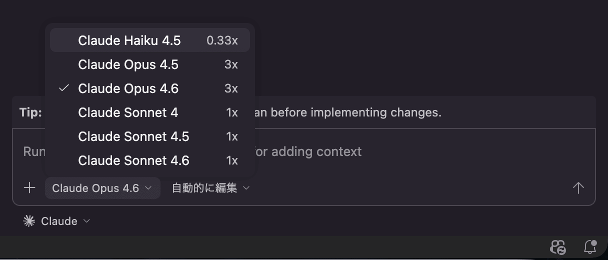Open the 自動的に編集 mode dropdown
Screen dimensions: 608x260
click(210, 188)
